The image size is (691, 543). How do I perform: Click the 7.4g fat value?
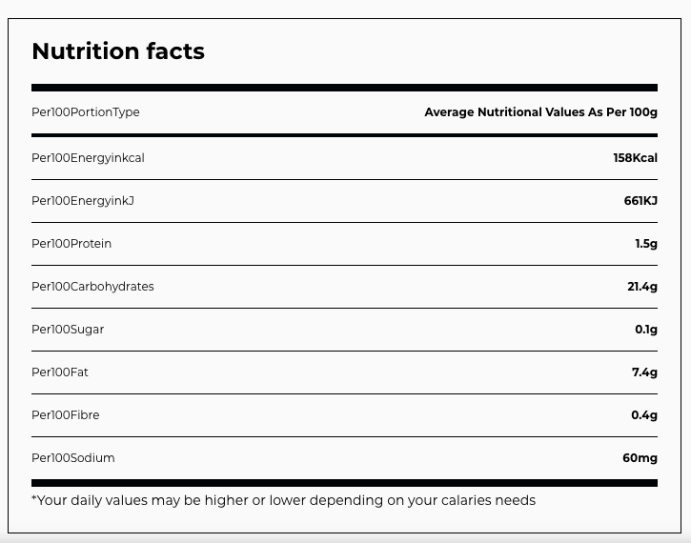(x=644, y=372)
